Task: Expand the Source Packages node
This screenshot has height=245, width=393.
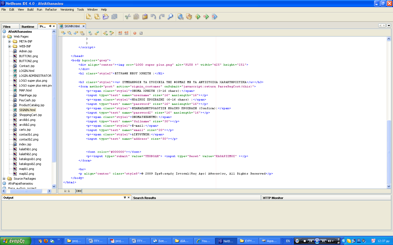Action: click(4, 179)
